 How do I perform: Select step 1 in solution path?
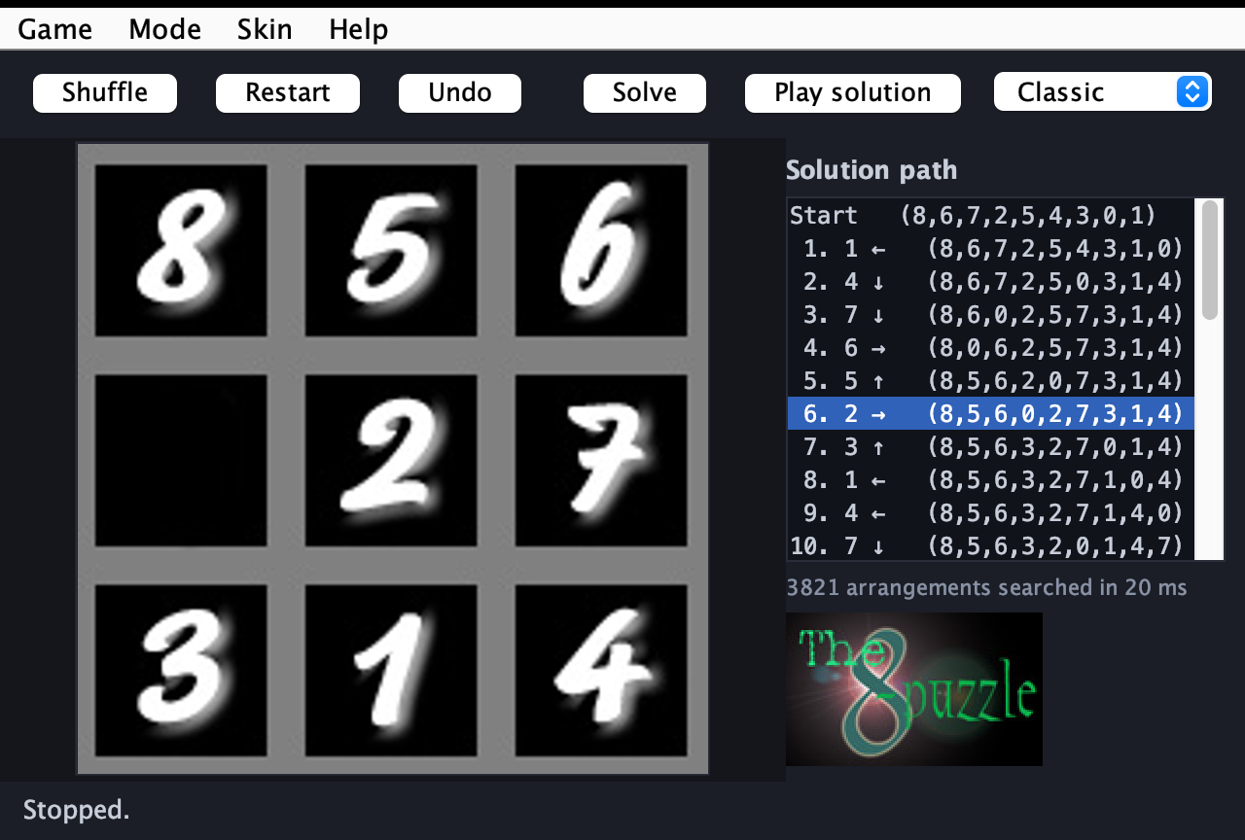pyautogui.click(x=991, y=249)
